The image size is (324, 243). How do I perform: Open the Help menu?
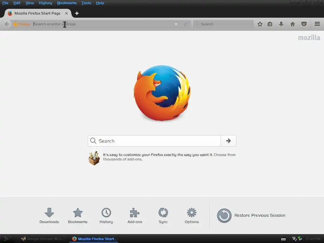click(x=100, y=3)
